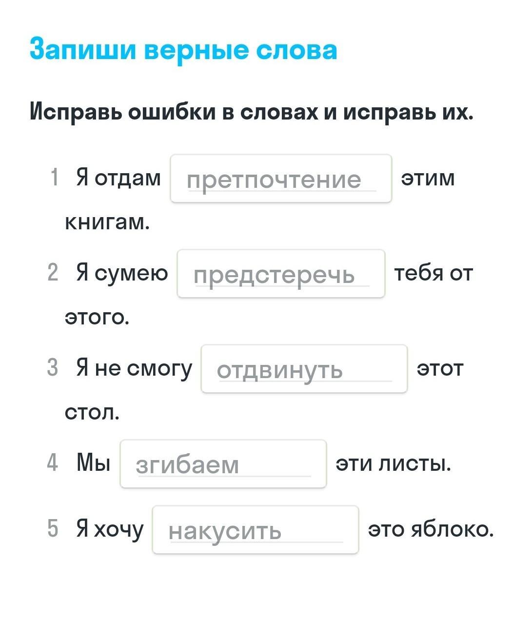Image resolution: width=514 pixels, height=623 pixels.
Task: Click the input field with 'предстеречь' placeholder
Action: click(x=280, y=274)
